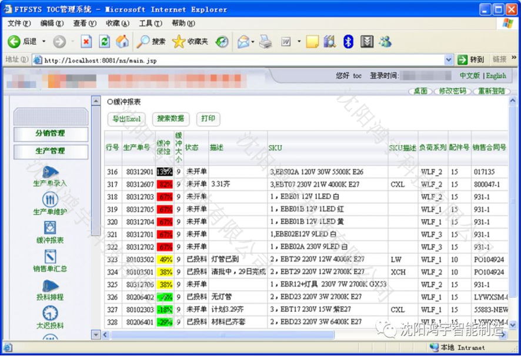Viewport: 521px width, 356px height.
Task: Click the 搜索数据 button
Action: (171, 119)
